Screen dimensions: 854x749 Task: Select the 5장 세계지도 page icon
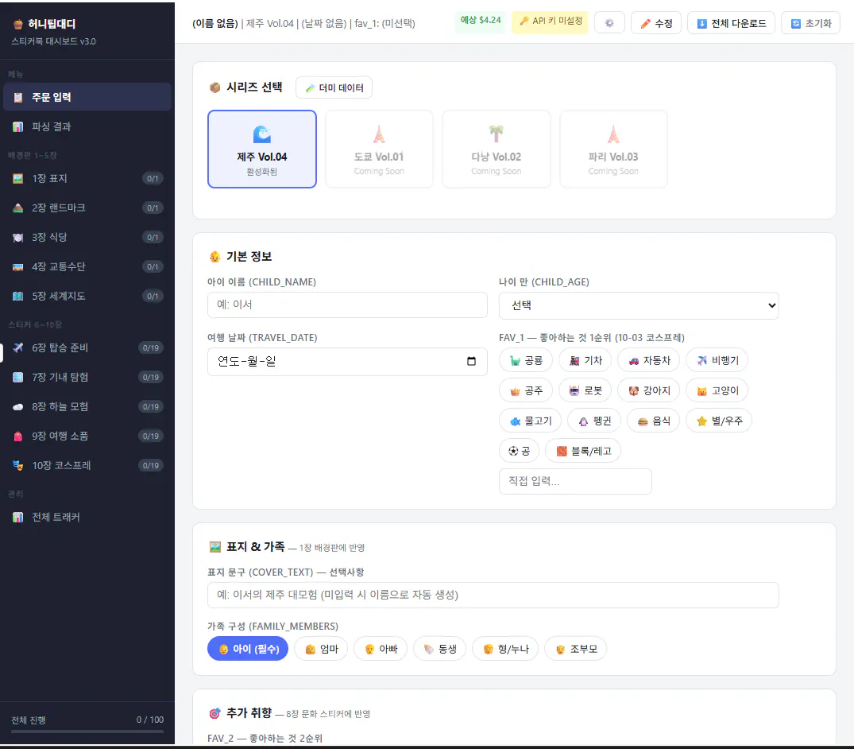[17, 295]
